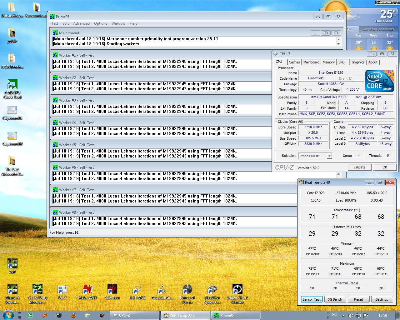Switch to CPU-Z taskbar button
400x320 pixels.
coord(135,315)
